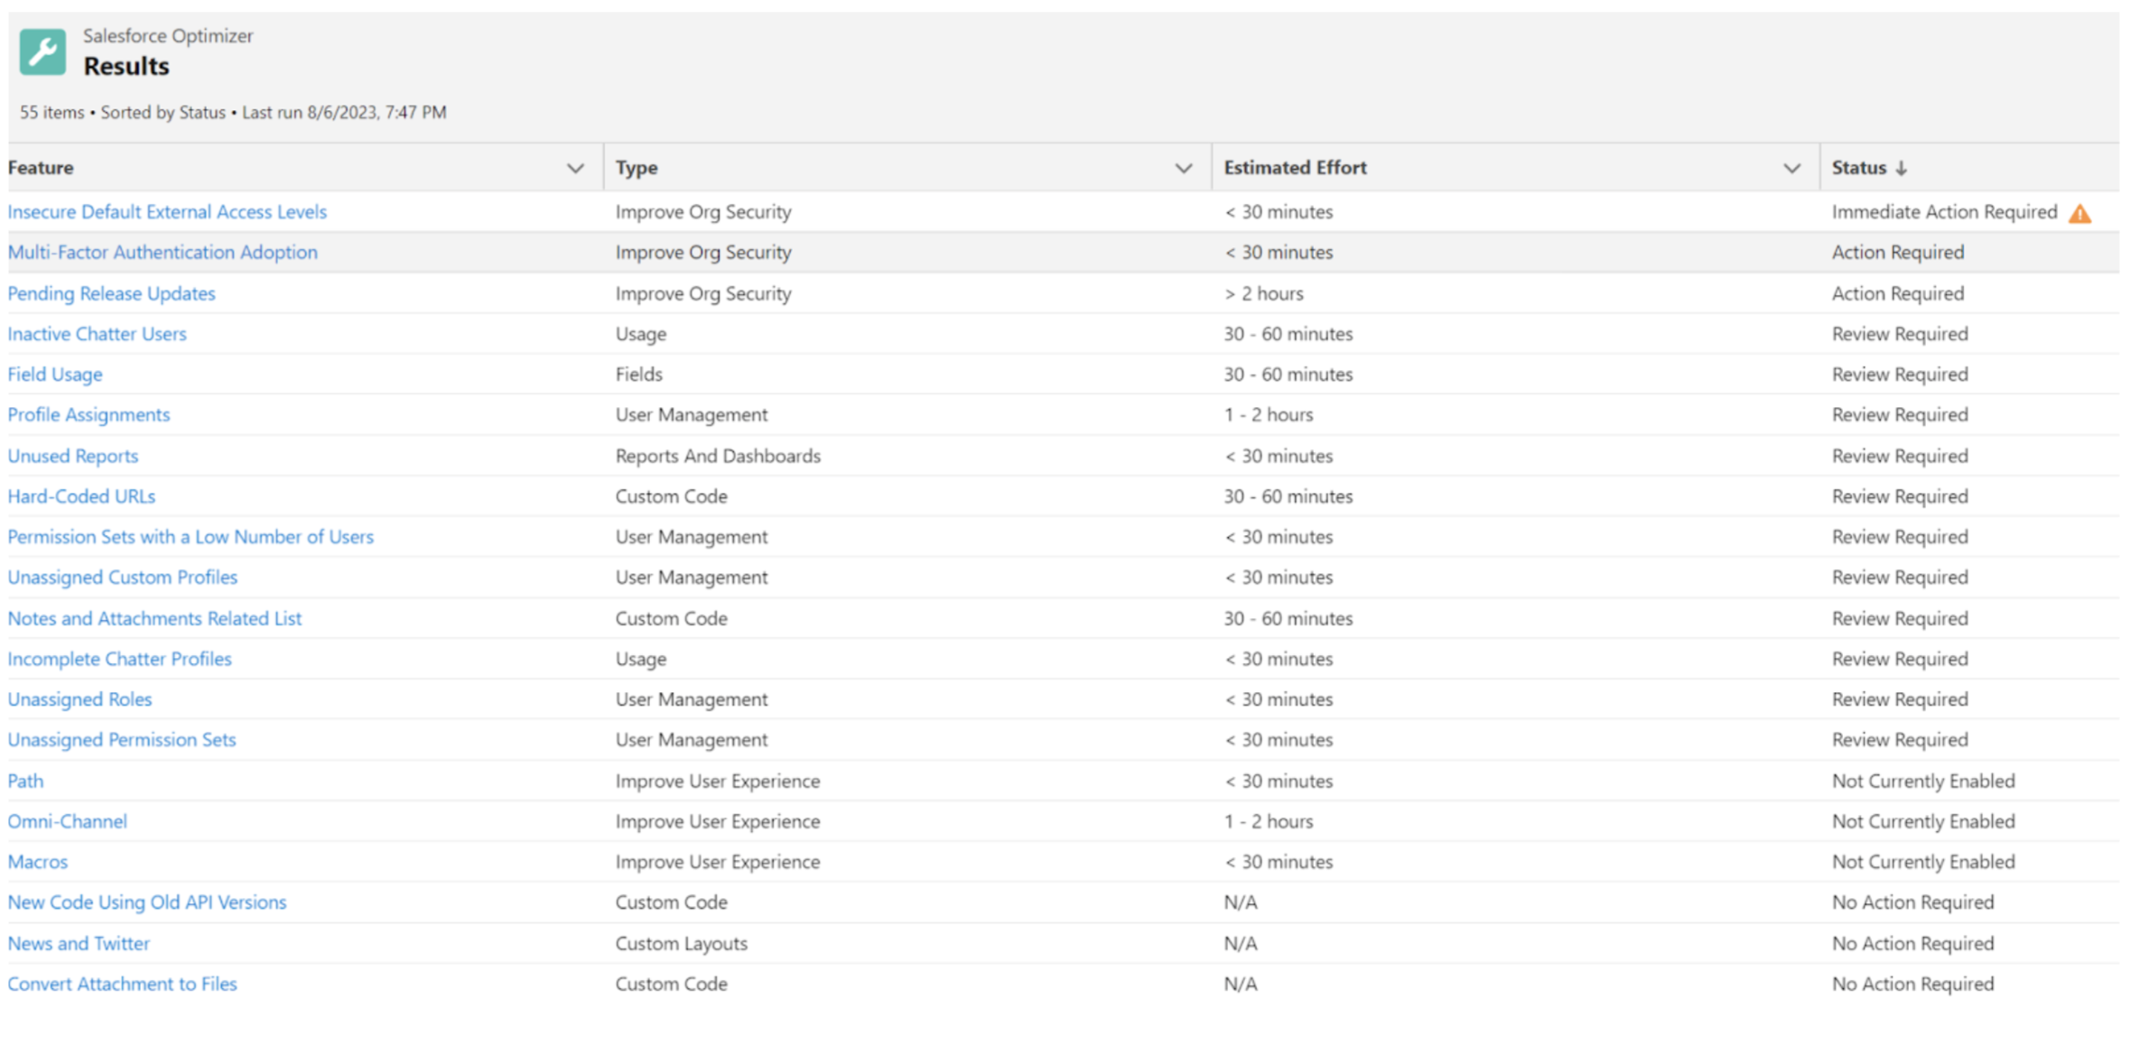Click the Status column header

click(x=1859, y=168)
